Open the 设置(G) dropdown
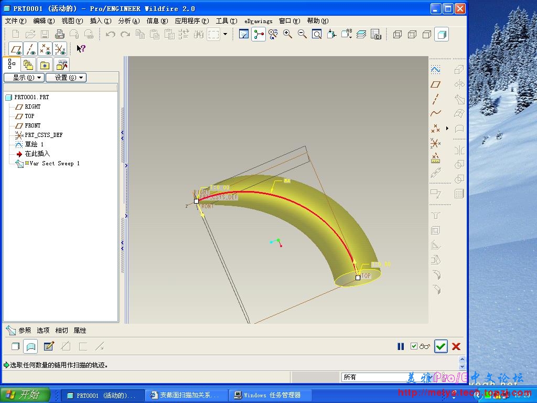The width and height of the screenshot is (537, 403). (66, 78)
